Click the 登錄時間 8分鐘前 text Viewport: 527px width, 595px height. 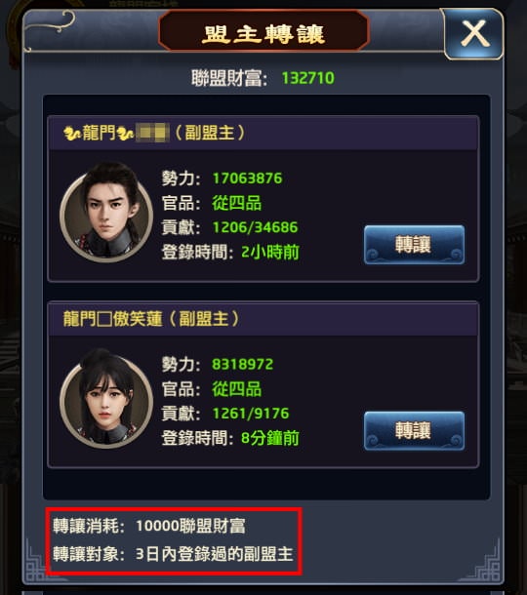(270, 438)
